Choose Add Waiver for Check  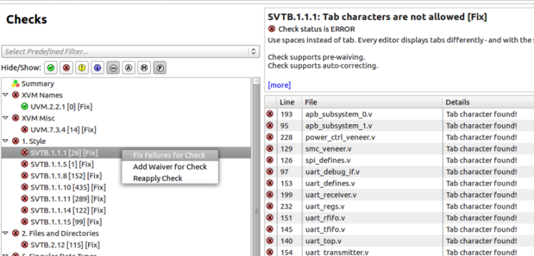click(170, 167)
